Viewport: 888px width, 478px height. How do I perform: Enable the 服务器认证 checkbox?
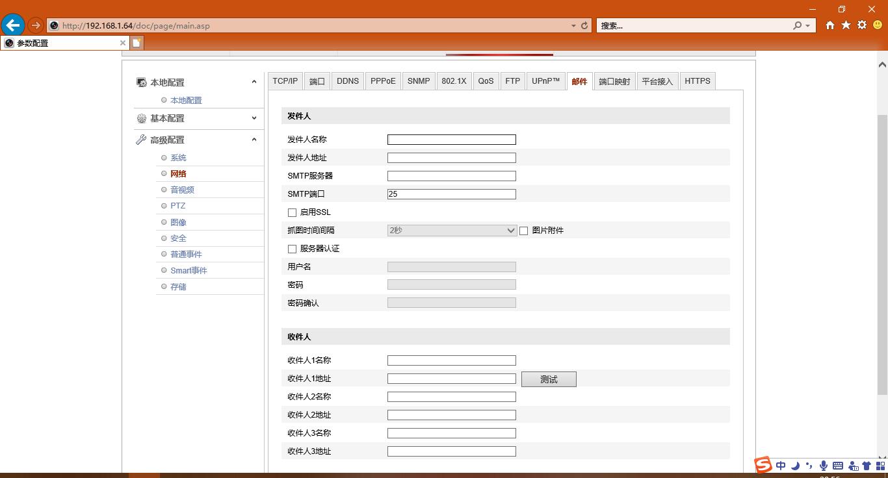292,249
